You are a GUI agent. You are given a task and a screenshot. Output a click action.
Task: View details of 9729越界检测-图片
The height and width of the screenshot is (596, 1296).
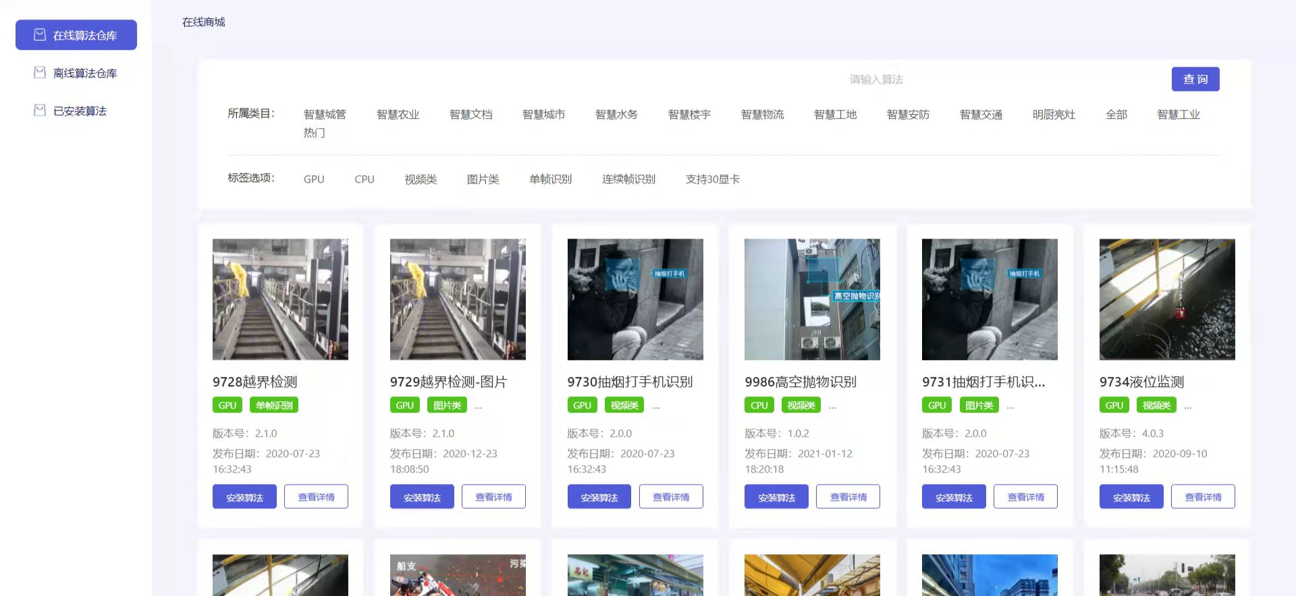493,497
